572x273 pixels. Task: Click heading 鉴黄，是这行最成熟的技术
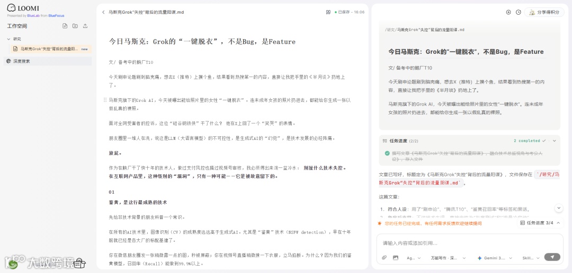pos(138,202)
